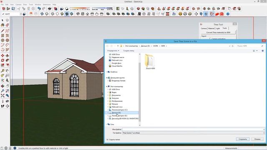This screenshot has width=267, height=150.
Task: Pick the Circle tool
Action: pos(3,40)
